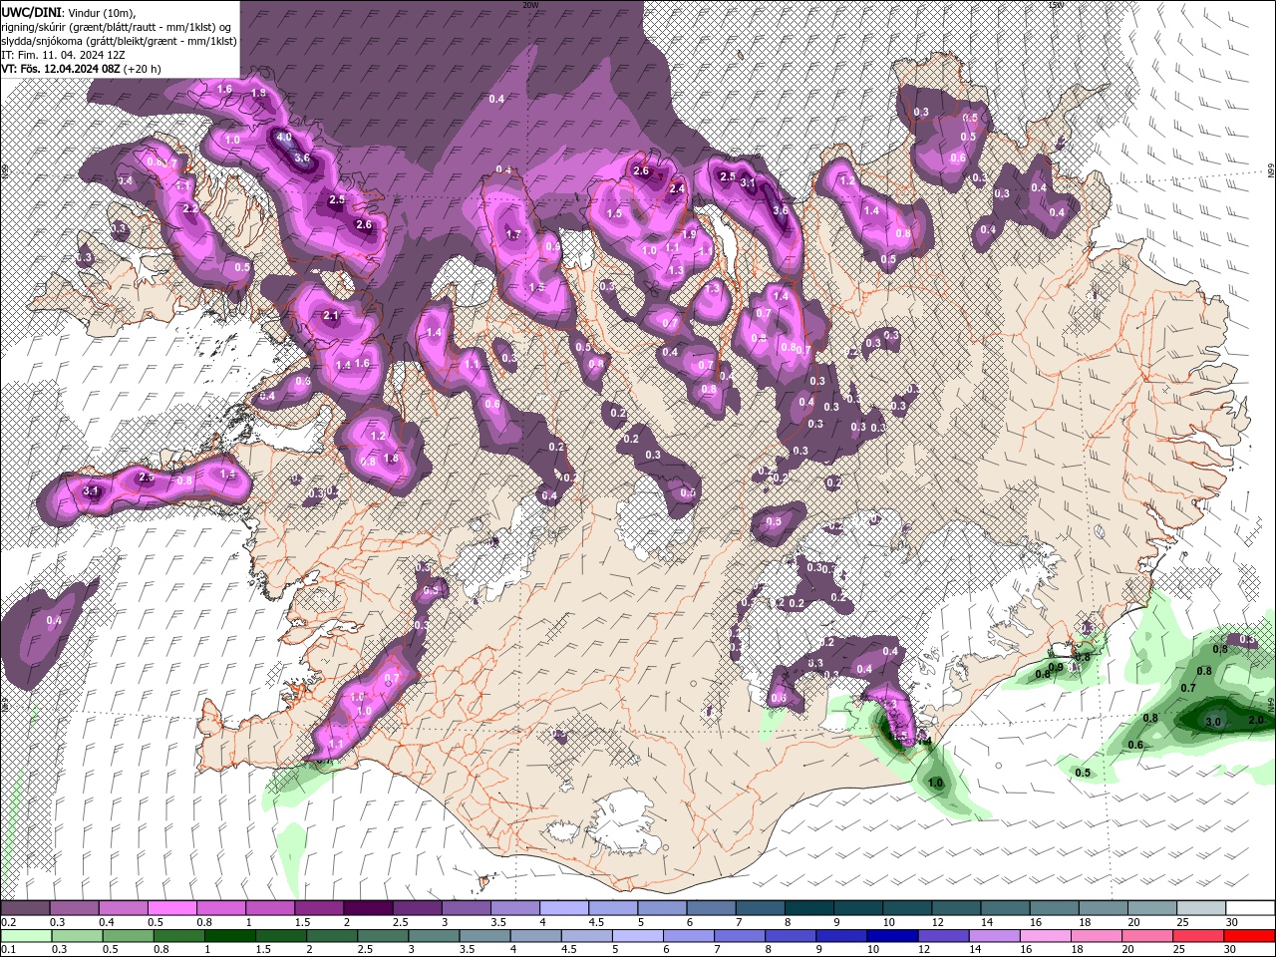Select the white 30 swatch, upper legend row
This screenshot has height=957, width=1276.
coord(1251,908)
